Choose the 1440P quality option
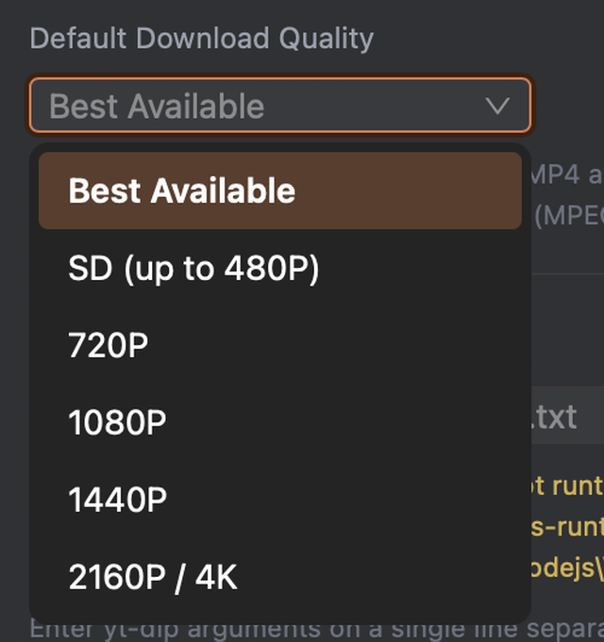This screenshot has width=604, height=642. pyautogui.click(x=280, y=499)
